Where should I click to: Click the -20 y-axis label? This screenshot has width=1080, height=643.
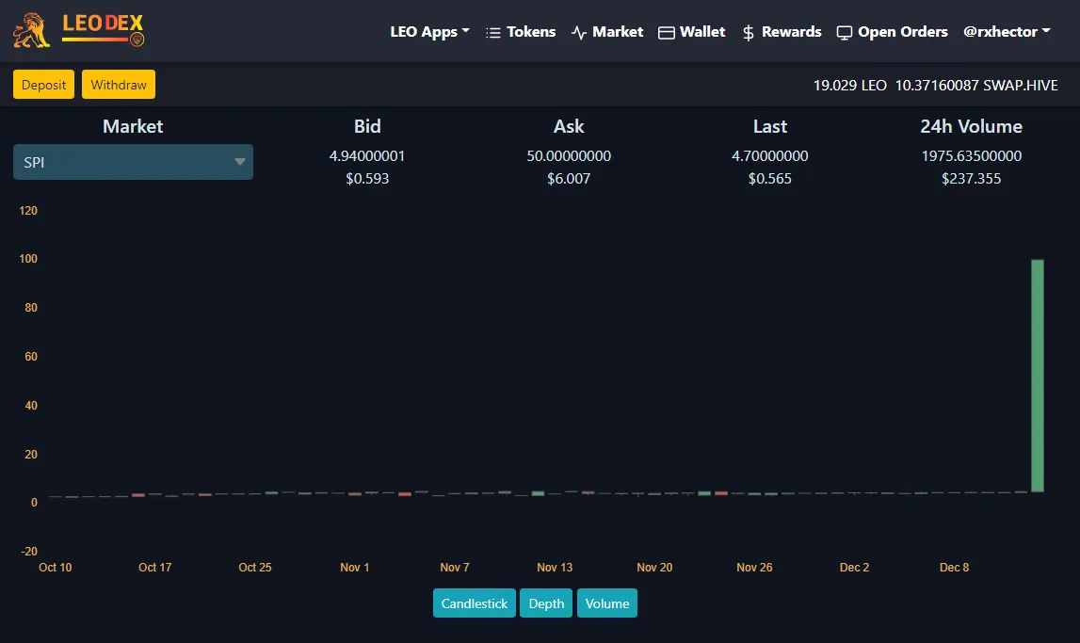click(x=29, y=552)
